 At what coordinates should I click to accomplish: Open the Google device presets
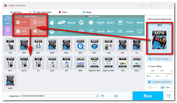[81, 23]
